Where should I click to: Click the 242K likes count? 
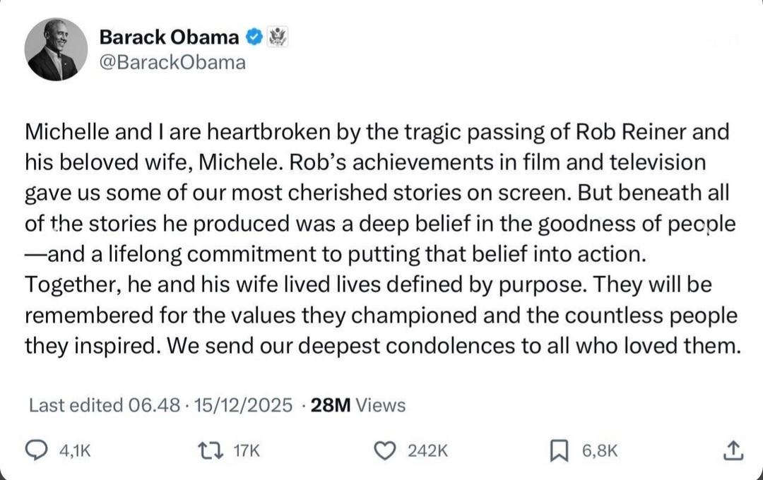pyautogui.click(x=427, y=450)
